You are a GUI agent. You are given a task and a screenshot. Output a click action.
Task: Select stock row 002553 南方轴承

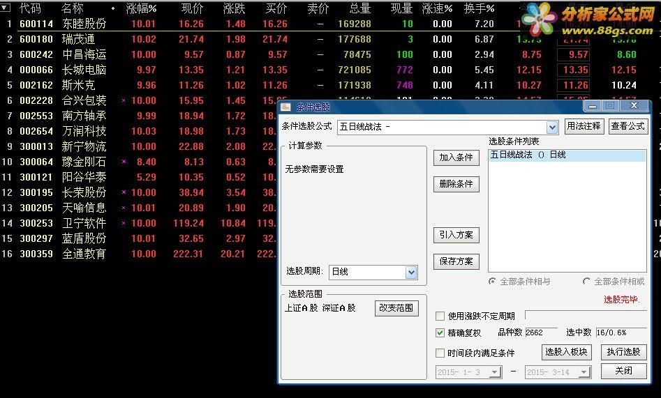click(139, 116)
